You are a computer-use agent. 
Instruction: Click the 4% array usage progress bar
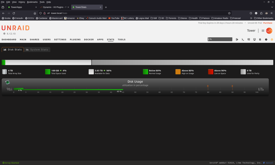[x=220, y=39]
